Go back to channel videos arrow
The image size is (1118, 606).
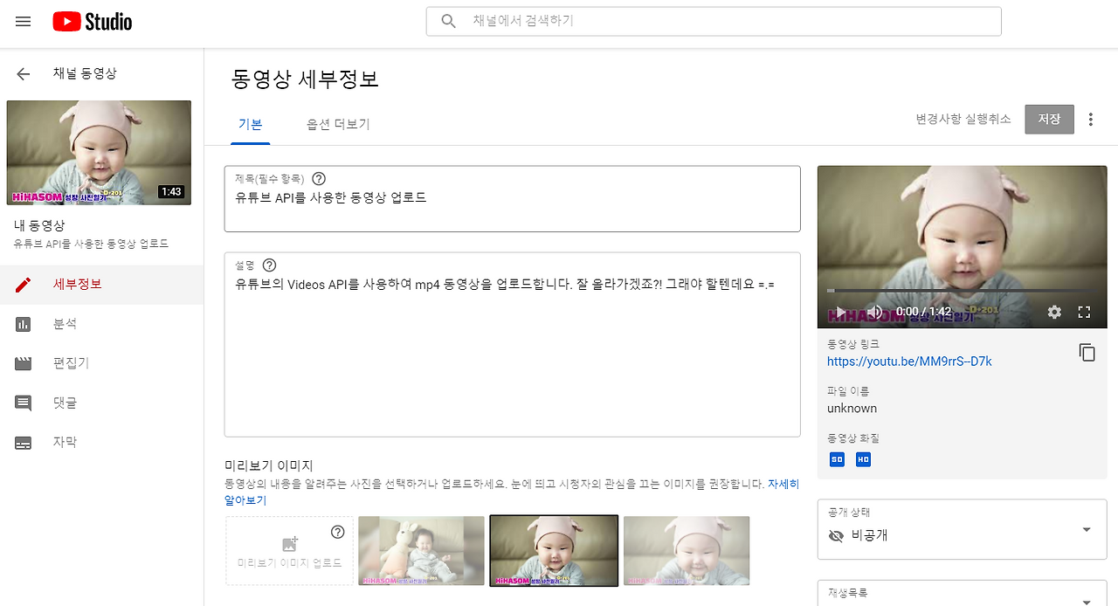(24, 74)
